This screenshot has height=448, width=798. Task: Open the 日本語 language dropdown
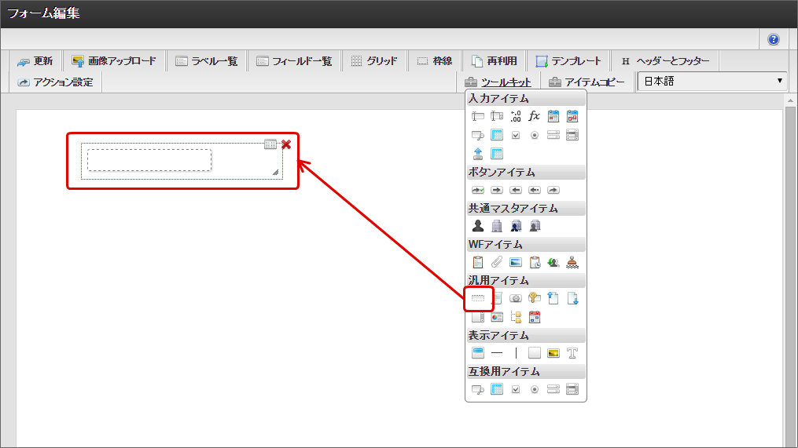[x=712, y=82]
